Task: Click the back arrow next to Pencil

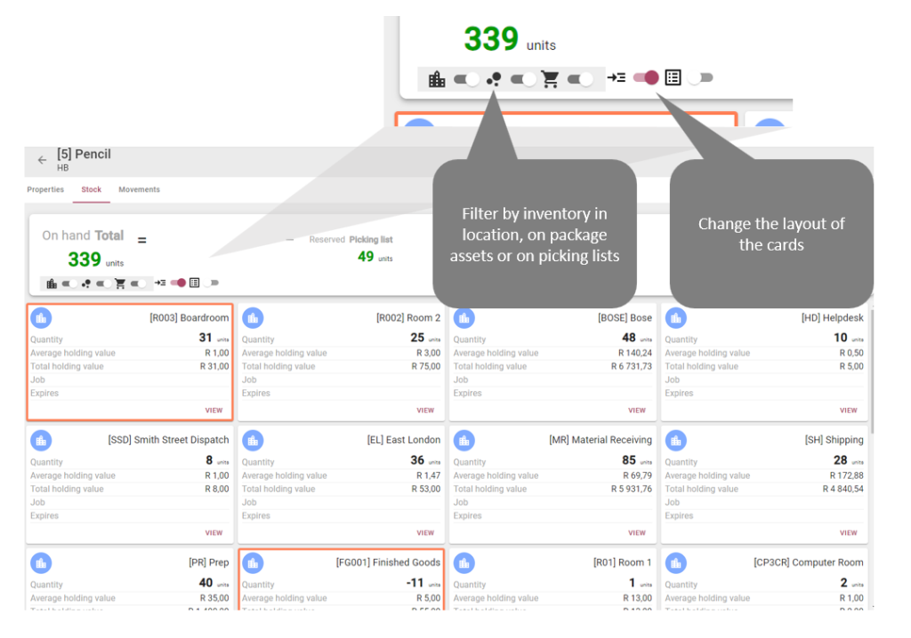Action: (x=42, y=160)
